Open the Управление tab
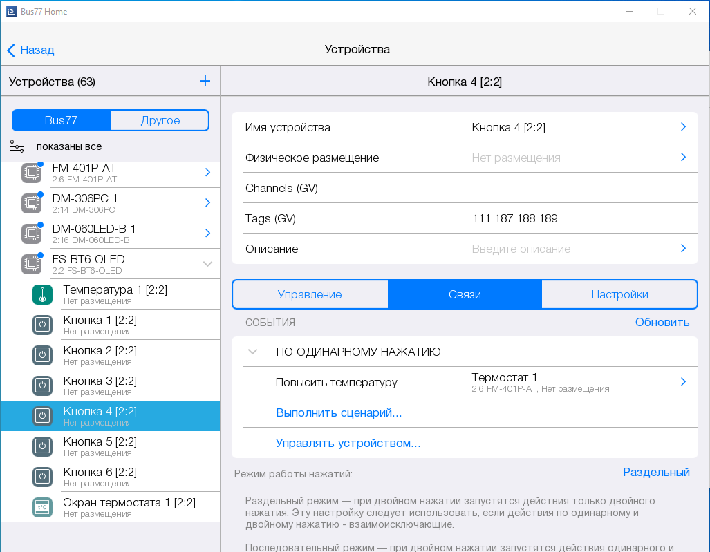710x552 pixels. [310, 294]
